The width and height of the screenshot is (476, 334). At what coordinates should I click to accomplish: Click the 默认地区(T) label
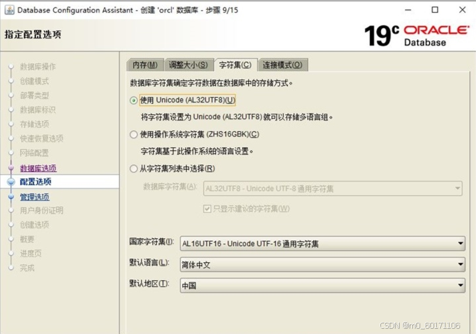coord(150,283)
